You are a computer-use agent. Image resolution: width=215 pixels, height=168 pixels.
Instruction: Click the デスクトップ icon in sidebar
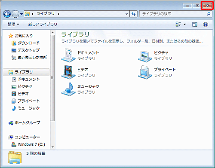[x=14, y=50]
